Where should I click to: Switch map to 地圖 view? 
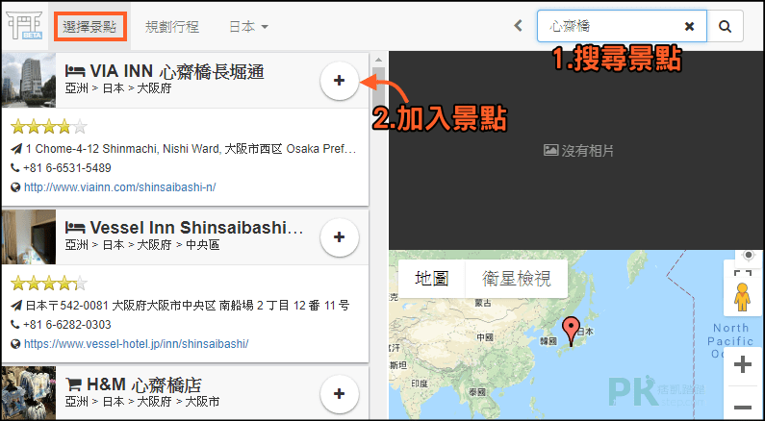pyautogui.click(x=432, y=279)
